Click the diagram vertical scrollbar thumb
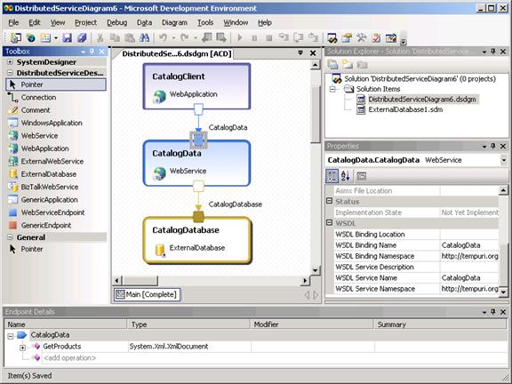This screenshot has width=512, height=384. [x=315, y=115]
